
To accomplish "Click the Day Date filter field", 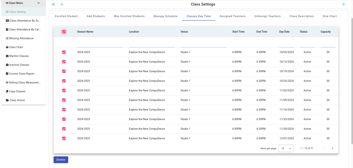I will 287,44.
